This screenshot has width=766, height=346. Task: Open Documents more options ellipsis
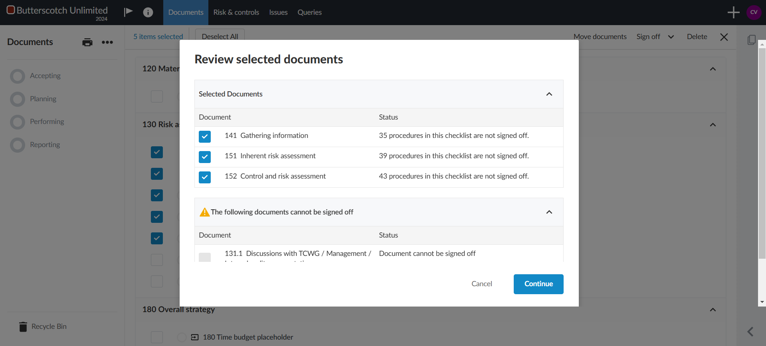(x=107, y=42)
